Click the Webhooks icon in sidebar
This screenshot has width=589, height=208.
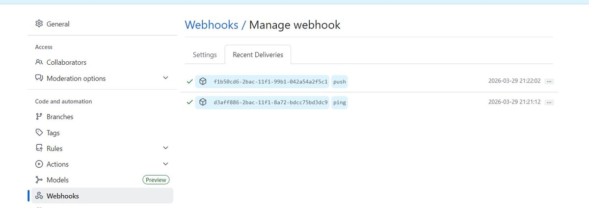[x=39, y=196]
